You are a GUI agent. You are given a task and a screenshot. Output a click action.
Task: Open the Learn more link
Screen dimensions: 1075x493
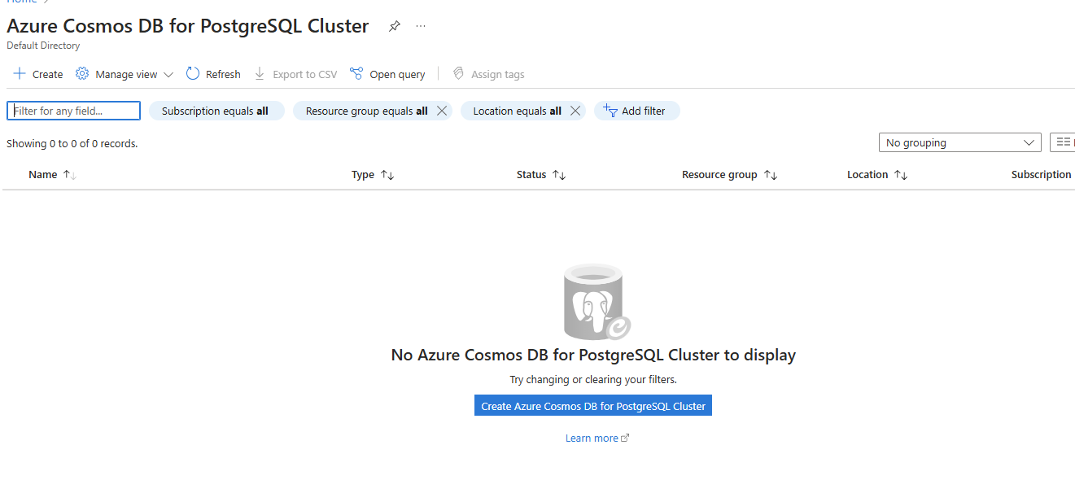coord(597,438)
